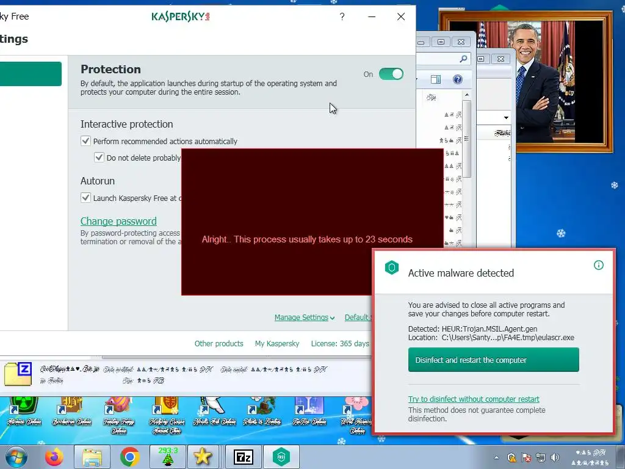Uncheck Do not delete probably infected objects
This screenshot has width=625, height=469.
pyautogui.click(x=99, y=157)
